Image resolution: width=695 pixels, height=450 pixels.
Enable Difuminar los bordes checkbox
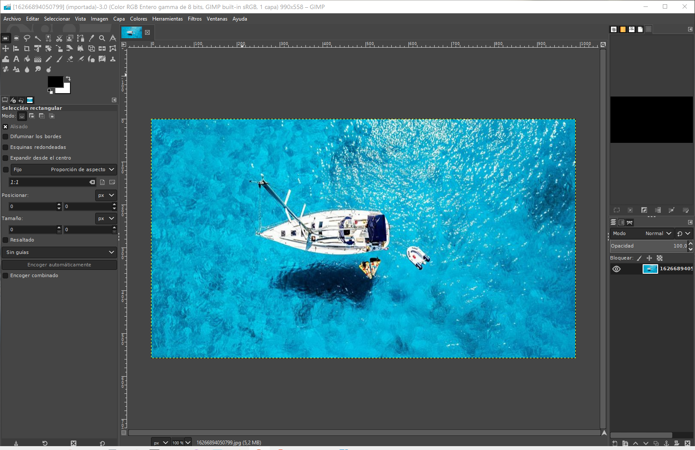pyautogui.click(x=6, y=136)
